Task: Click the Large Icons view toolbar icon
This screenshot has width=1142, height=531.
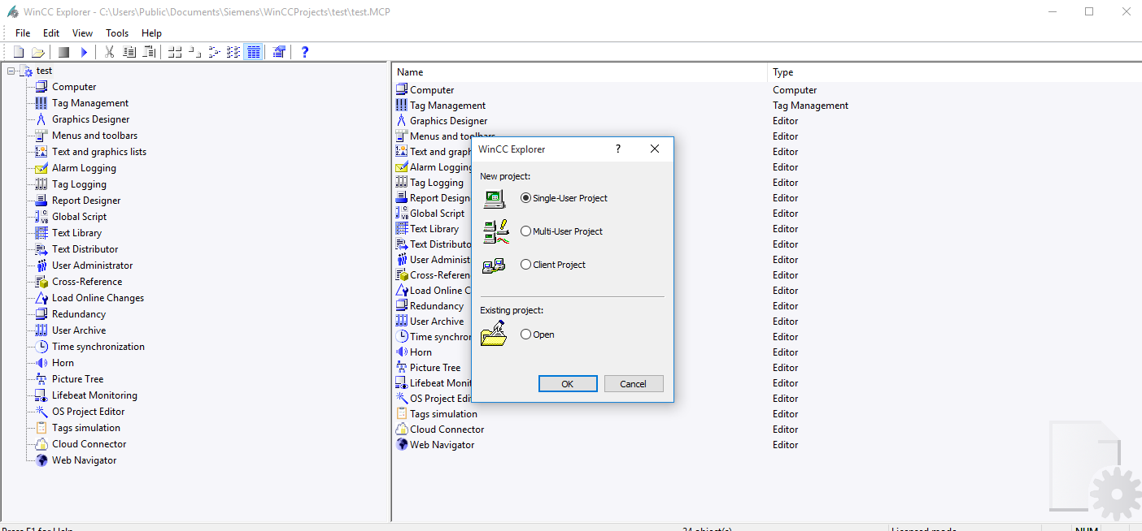Action: coord(174,52)
